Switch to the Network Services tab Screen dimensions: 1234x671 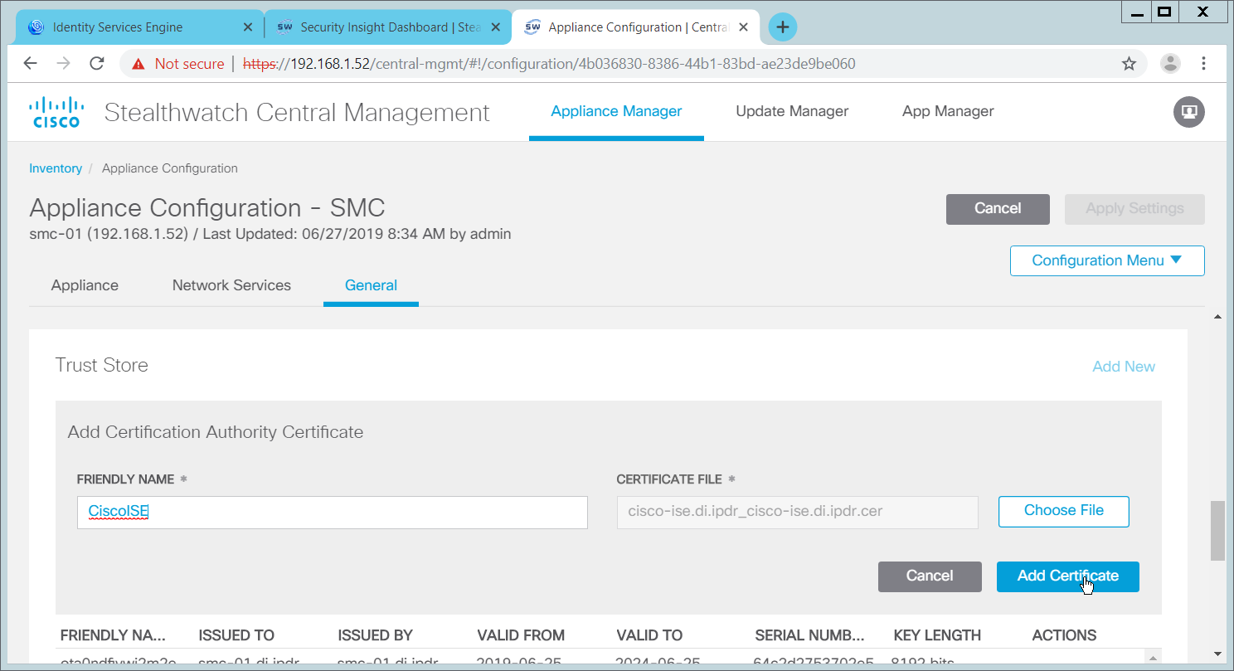(231, 285)
